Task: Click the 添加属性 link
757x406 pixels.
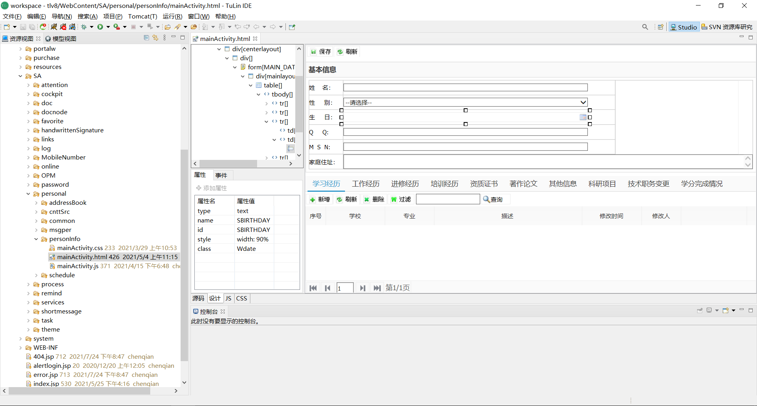Action: 212,188
